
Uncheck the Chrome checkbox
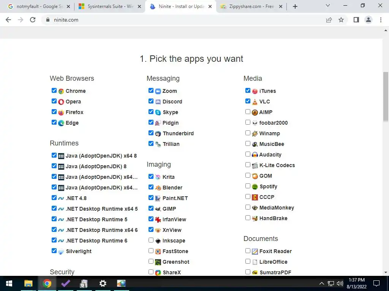(54, 90)
